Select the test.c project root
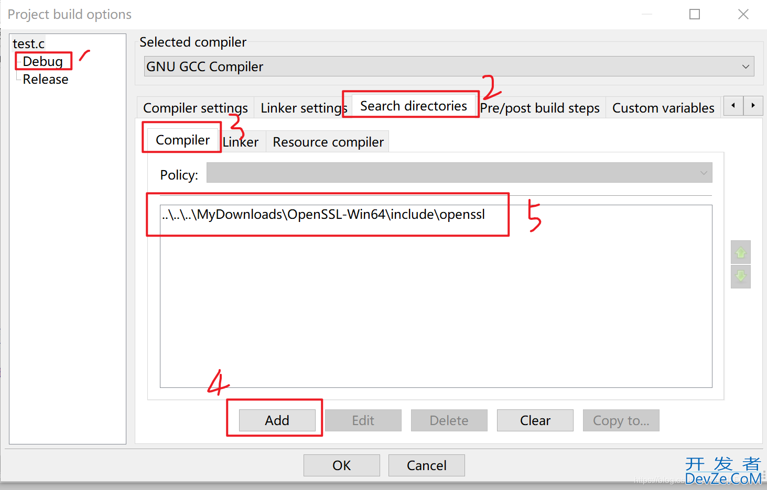 tap(28, 43)
